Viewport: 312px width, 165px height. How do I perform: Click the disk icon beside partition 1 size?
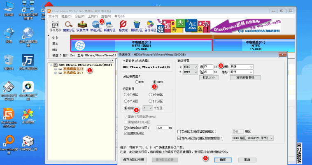click(x=201, y=67)
